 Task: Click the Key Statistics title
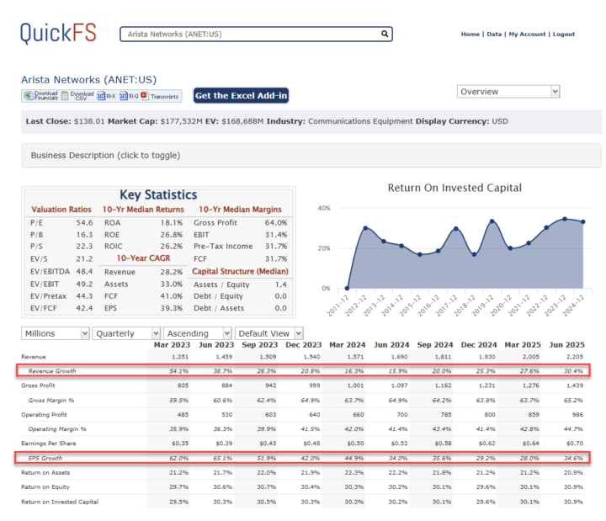(x=158, y=194)
